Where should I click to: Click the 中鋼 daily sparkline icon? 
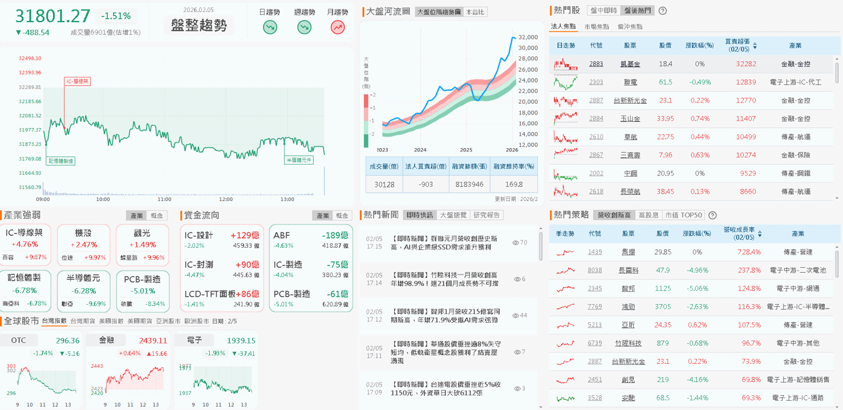tap(565, 174)
